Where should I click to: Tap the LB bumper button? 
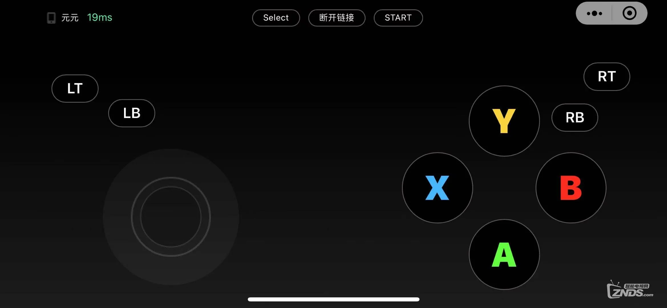point(131,113)
